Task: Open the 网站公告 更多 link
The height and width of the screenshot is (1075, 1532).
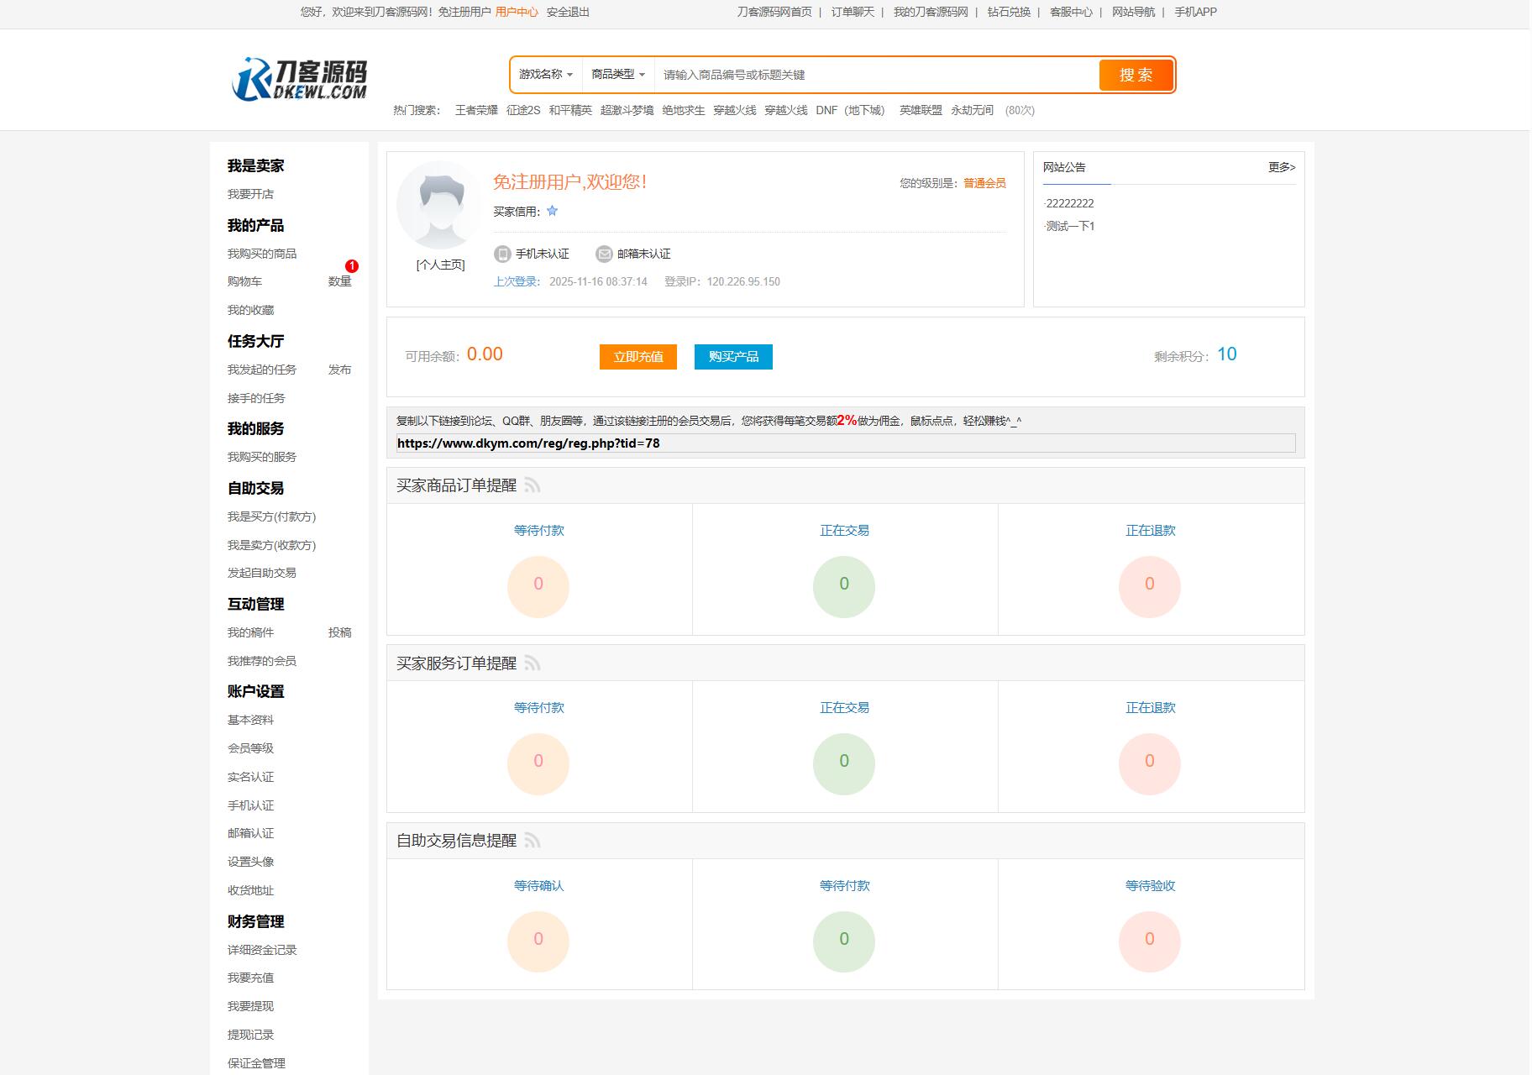Action: pyautogui.click(x=1279, y=167)
